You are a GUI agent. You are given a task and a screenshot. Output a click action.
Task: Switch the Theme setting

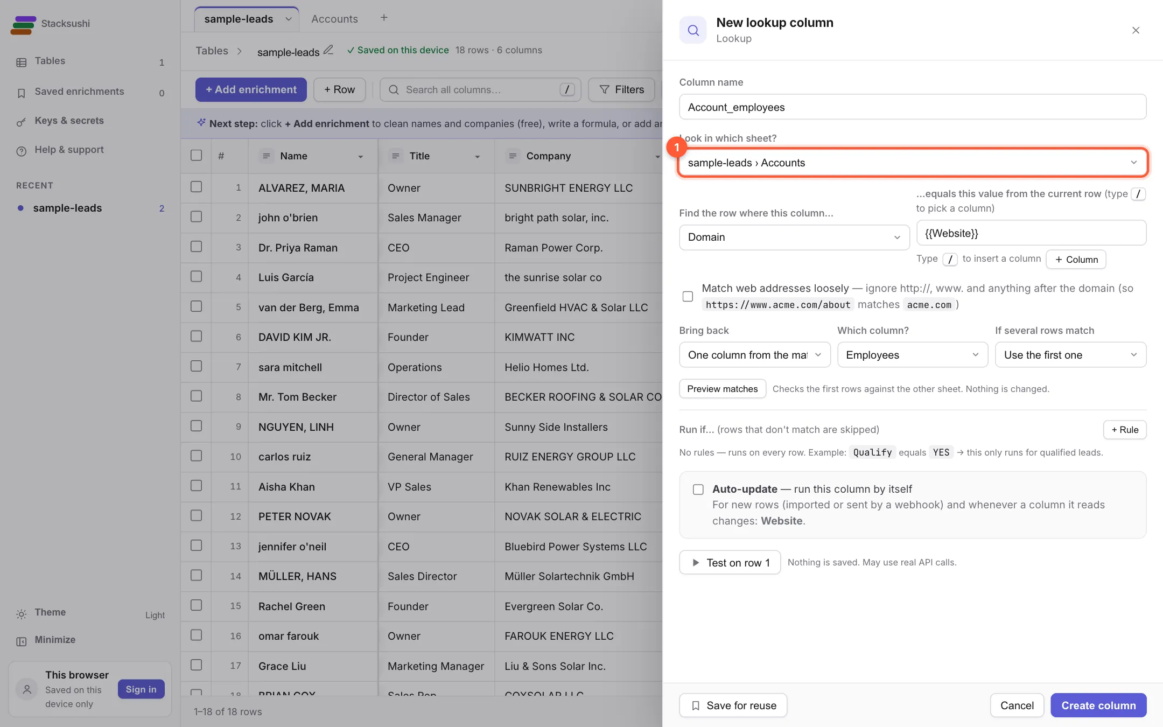(90, 613)
